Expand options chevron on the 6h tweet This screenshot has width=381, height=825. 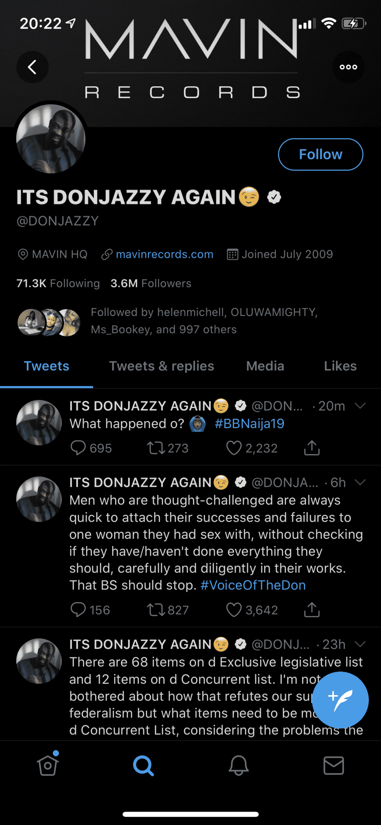360,482
